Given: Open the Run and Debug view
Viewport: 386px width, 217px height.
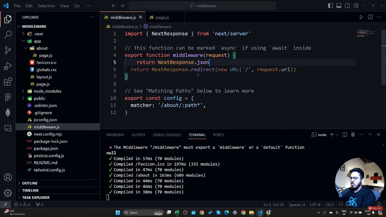Looking at the screenshot, I should pos(8,66).
